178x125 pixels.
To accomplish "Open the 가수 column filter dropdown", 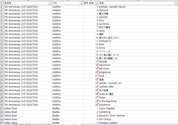I will (x=81, y=4).
